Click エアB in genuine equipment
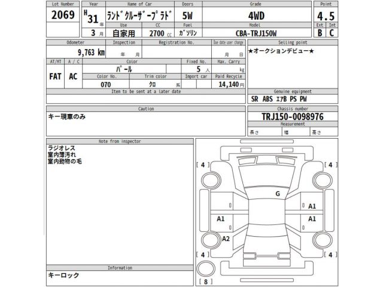Image resolution: width=383 pixels, height=287 pixels. [x=281, y=99]
